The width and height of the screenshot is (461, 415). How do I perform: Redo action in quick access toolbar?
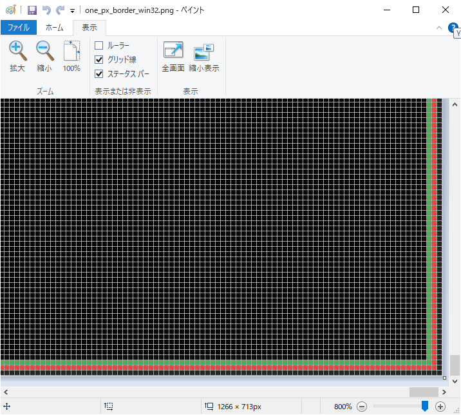(61, 10)
